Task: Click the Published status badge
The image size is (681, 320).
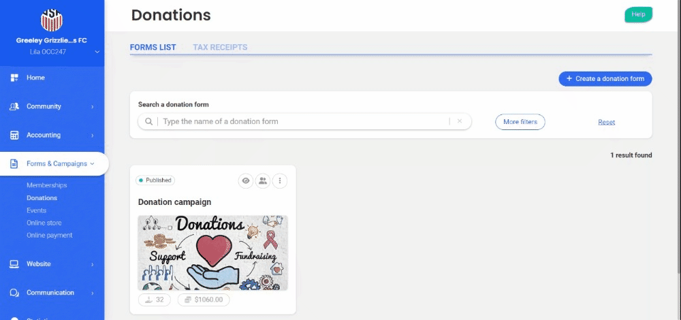Action: pyautogui.click(x=155, y=180)
